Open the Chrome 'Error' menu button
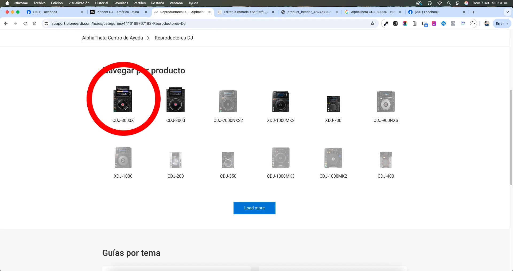The height and width of the screenshot is (271, 513). [502, 23]
